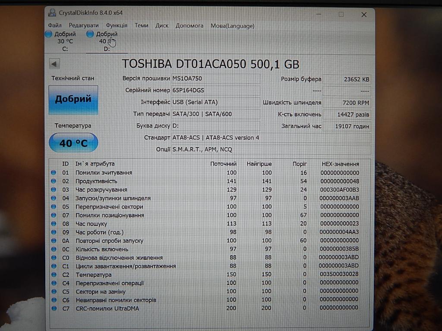The image size is (442, 331).
Task: Open the Диск menu
Action: [x=162, y=25]
